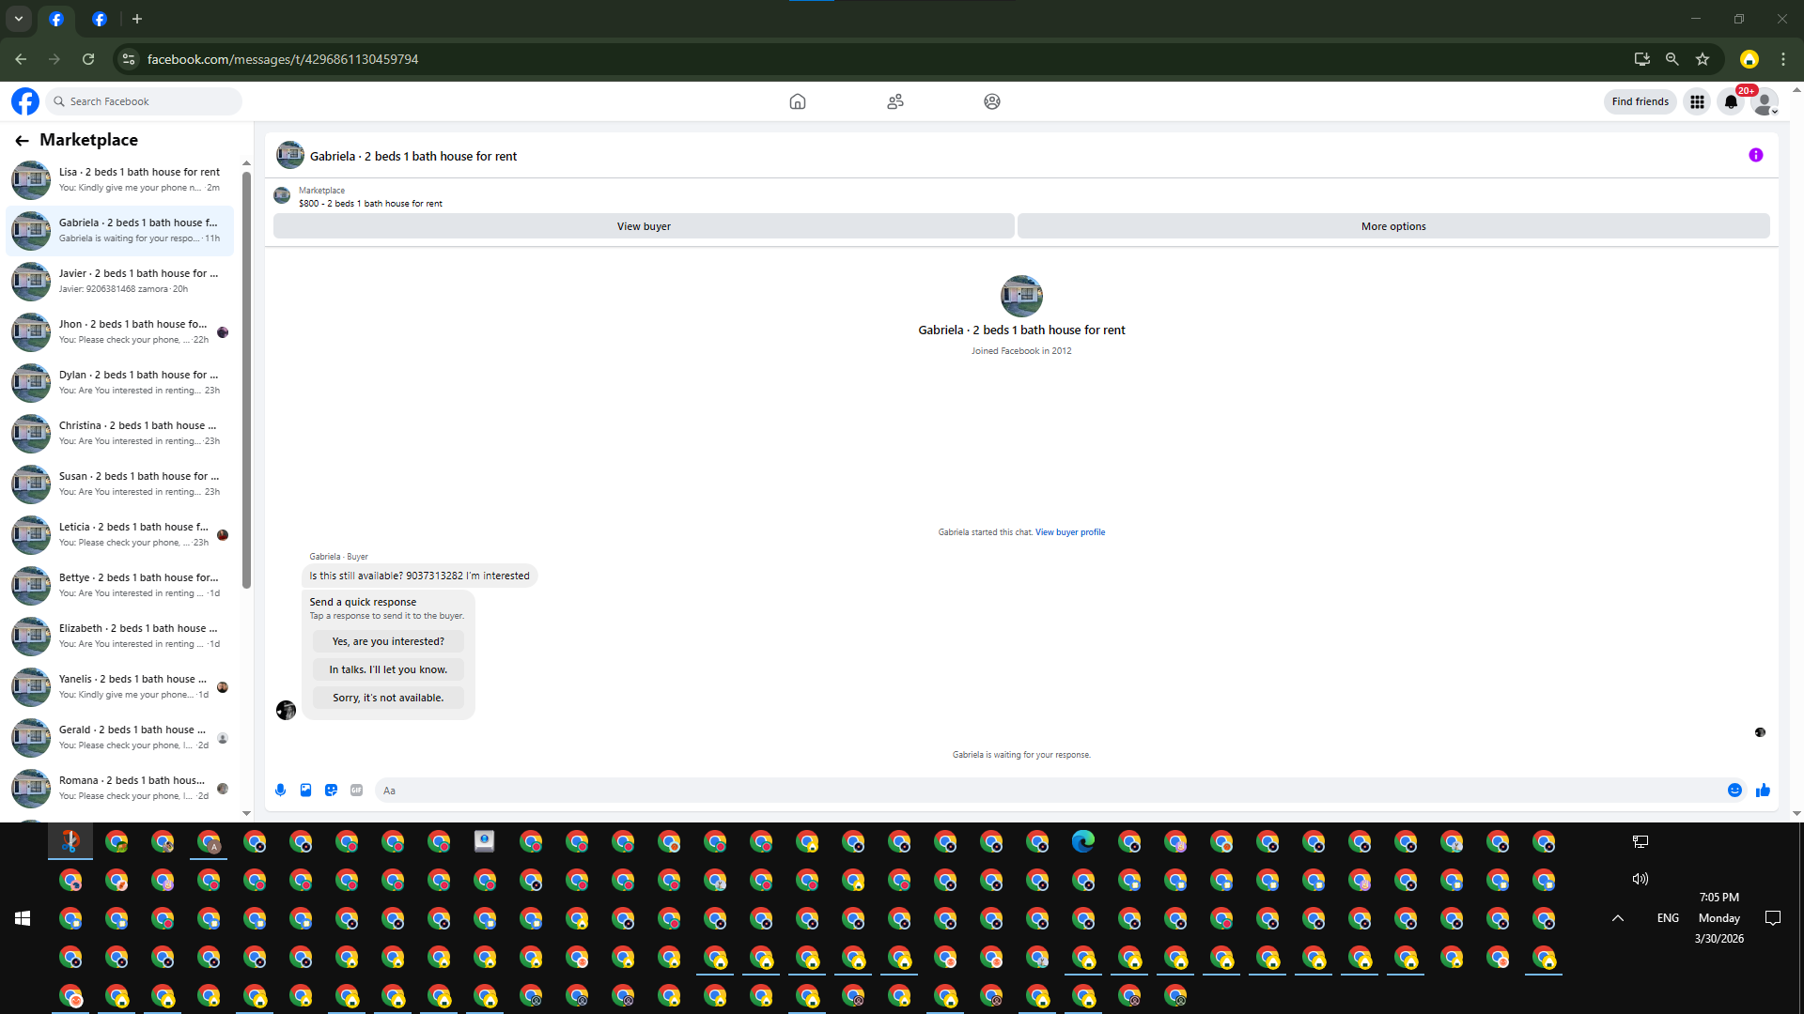Open the sticker picker icon
Image resolution: width=1804 pixels, height=1014 pixels.
coord(331,791)
